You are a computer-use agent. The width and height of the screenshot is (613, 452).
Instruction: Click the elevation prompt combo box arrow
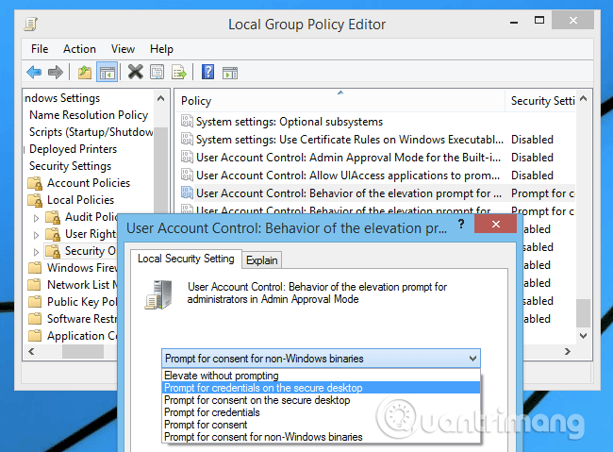[472, 359]
